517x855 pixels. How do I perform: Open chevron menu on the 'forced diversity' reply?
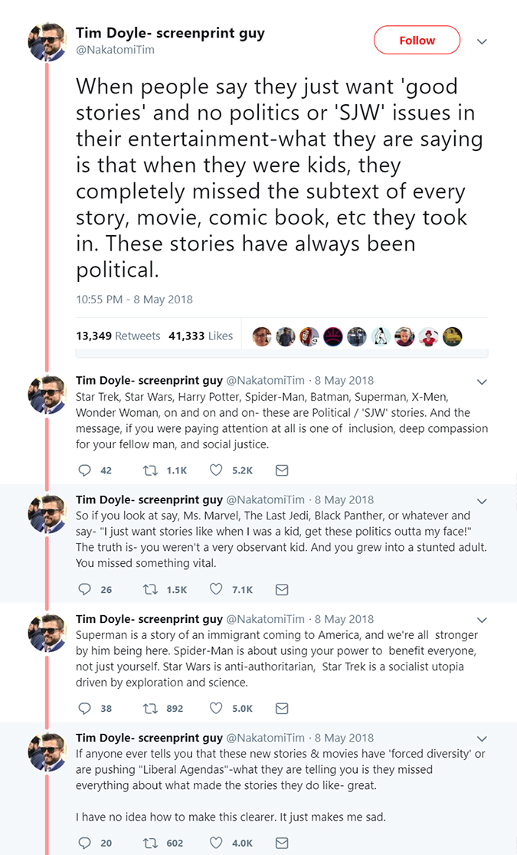[x=482, y=739]
